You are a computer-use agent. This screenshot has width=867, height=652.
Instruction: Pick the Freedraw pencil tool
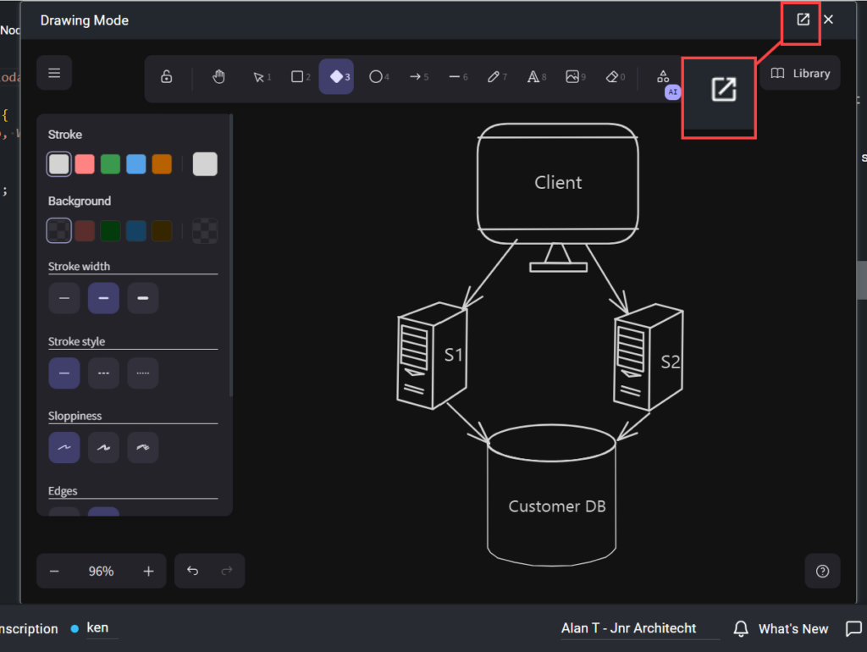(494, 76)
